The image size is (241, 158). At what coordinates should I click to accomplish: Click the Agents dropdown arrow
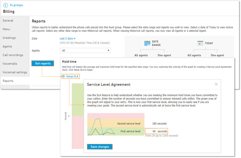click(108, 51)
